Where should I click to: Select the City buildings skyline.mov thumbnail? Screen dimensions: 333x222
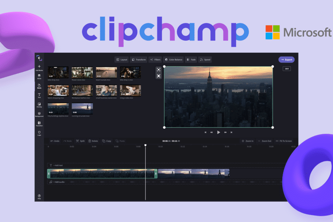click(58, 109)
